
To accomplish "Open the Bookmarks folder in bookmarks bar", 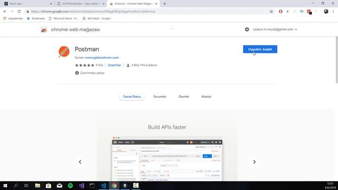I will [x=36, y=18].
